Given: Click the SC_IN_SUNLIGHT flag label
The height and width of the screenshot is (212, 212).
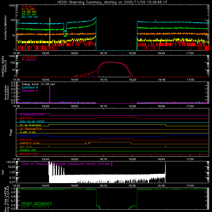Looking at the screenshot, I should (30, 125).
